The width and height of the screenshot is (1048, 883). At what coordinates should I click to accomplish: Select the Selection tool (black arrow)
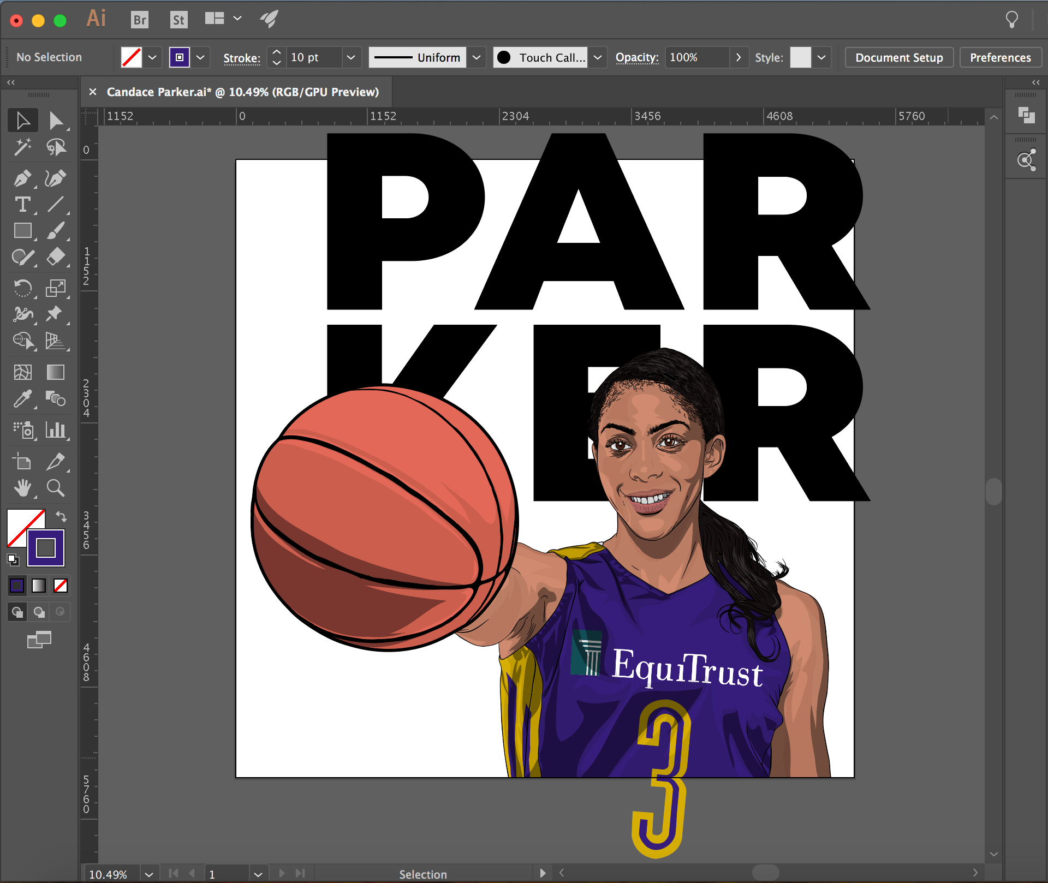(23, 121)
